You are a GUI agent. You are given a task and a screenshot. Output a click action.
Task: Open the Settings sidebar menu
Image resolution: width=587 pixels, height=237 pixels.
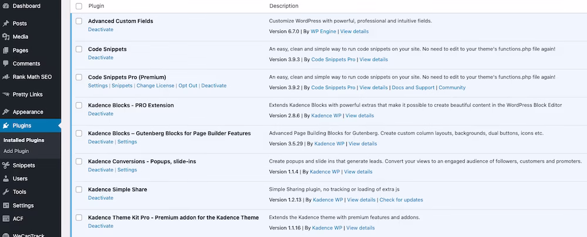23,205
